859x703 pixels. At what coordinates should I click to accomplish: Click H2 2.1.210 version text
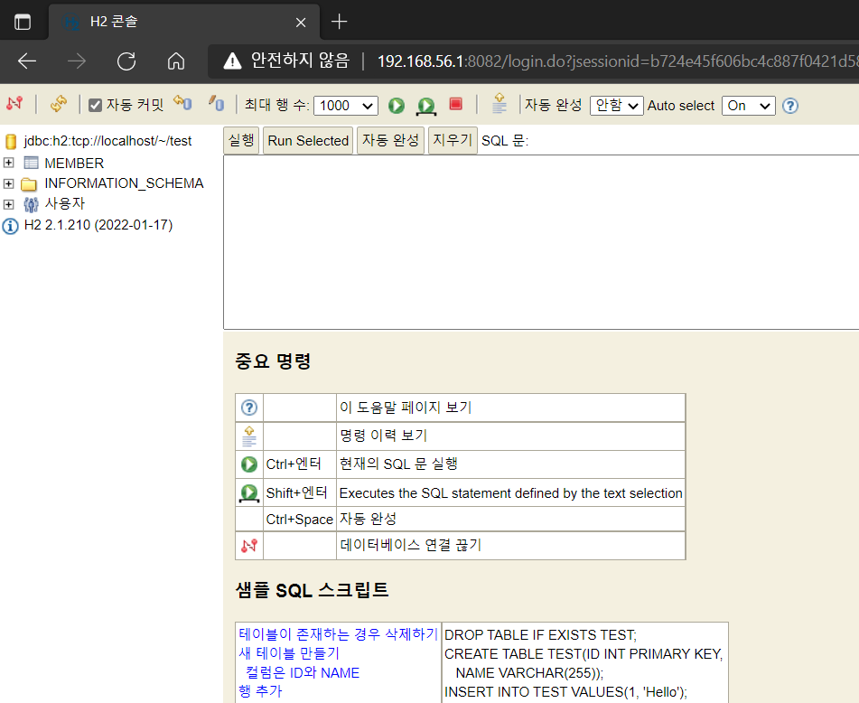(98, 225)
